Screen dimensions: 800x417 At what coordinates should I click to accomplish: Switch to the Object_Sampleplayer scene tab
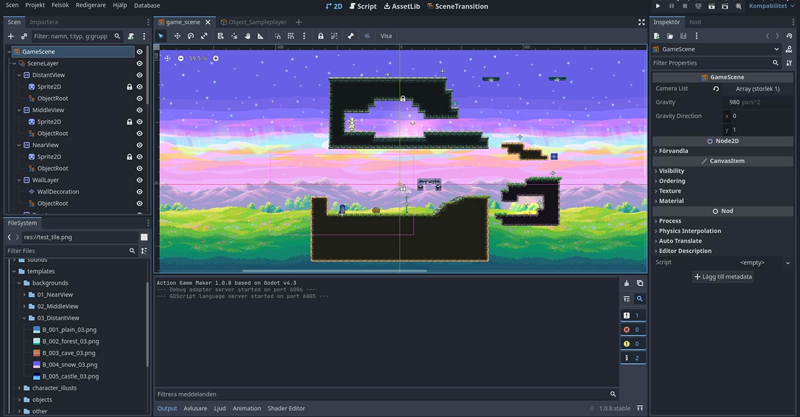tap(257, 22)
